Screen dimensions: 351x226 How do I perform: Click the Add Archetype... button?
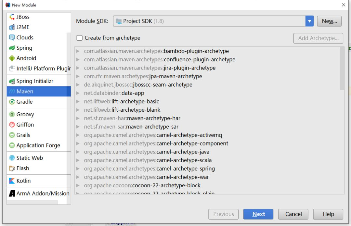click(x=318, y=38)
